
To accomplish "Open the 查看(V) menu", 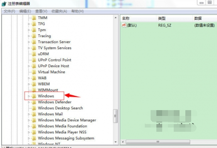I will (41, 11).
